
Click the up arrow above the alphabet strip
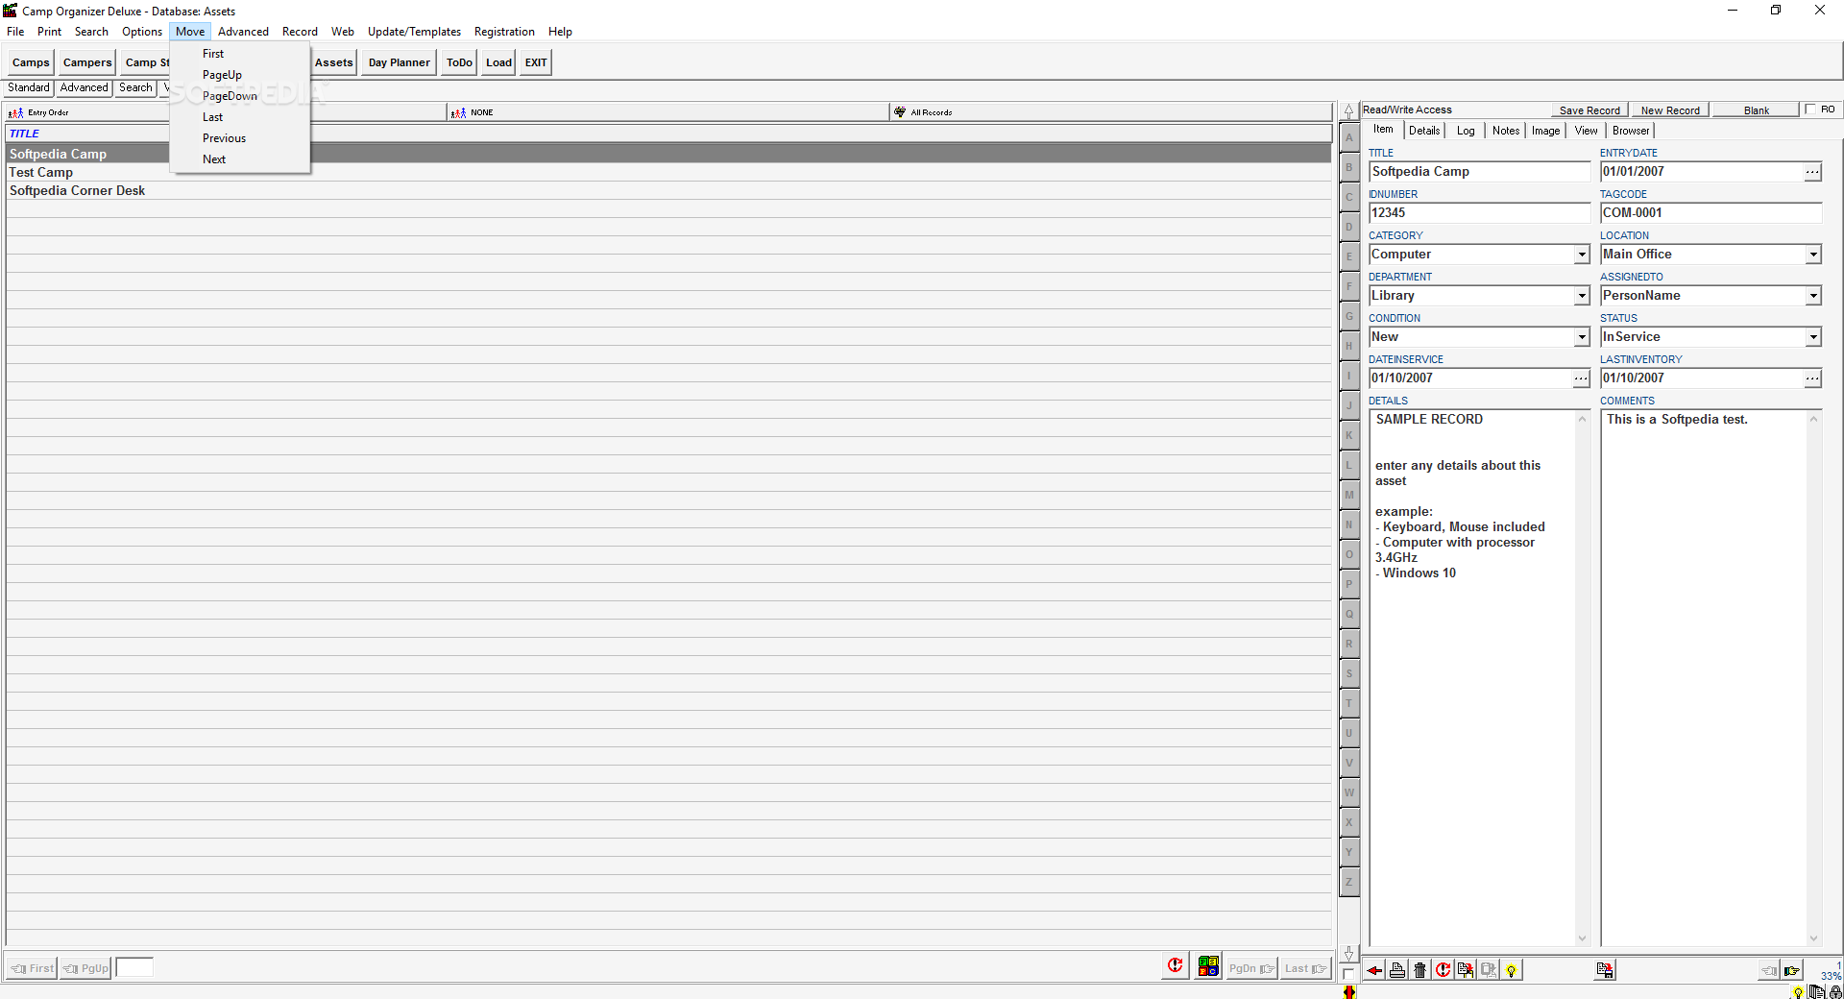(1349, 111)
